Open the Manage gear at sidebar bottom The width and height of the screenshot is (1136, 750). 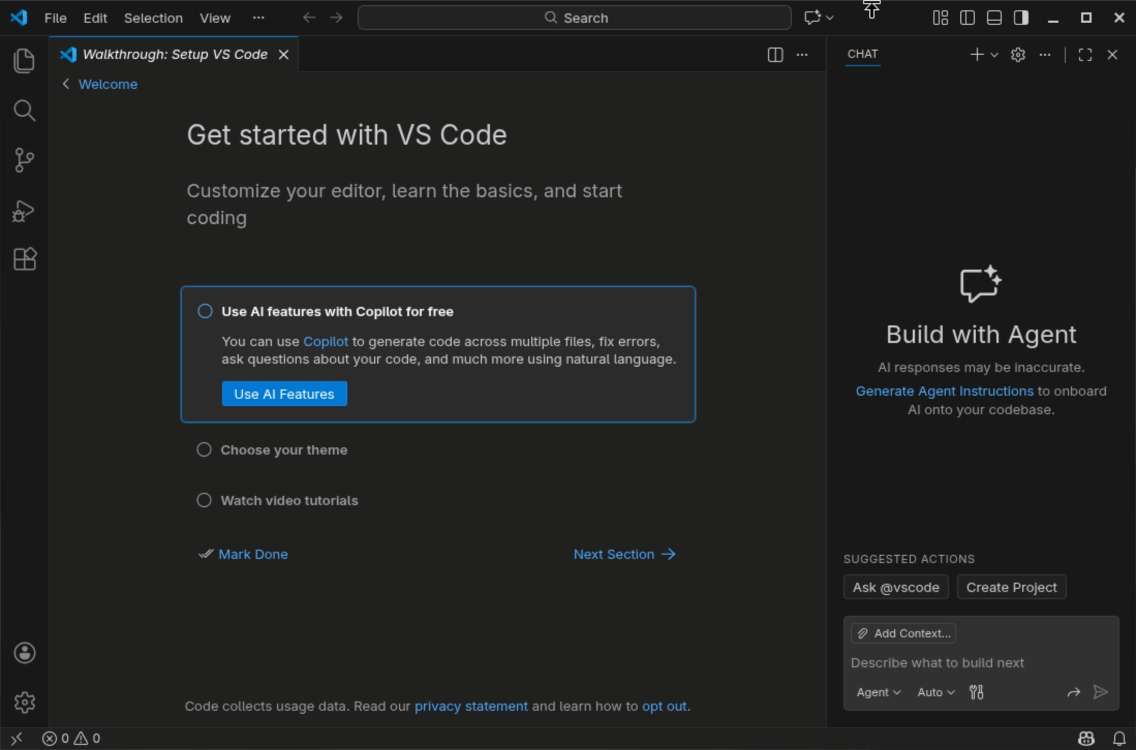point(24,702)
